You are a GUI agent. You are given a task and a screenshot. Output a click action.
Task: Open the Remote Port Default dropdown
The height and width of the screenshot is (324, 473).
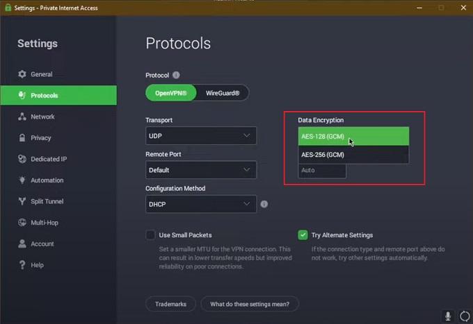click(x=201, y=170)
